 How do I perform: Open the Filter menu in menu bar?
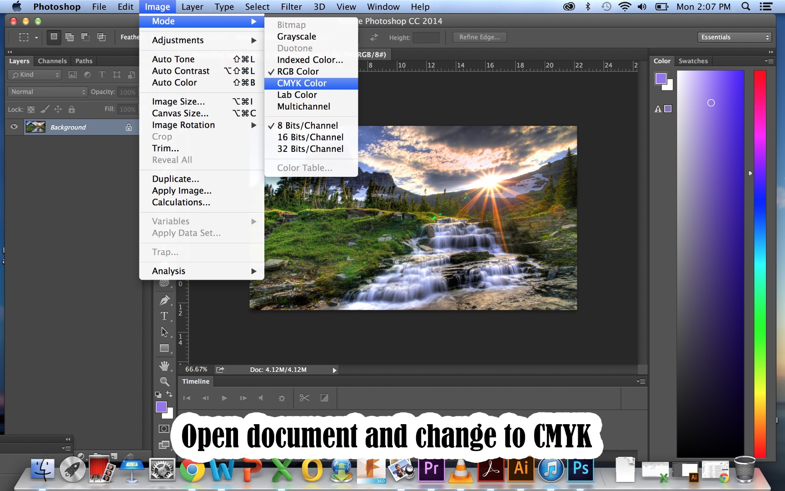(291, 7)
